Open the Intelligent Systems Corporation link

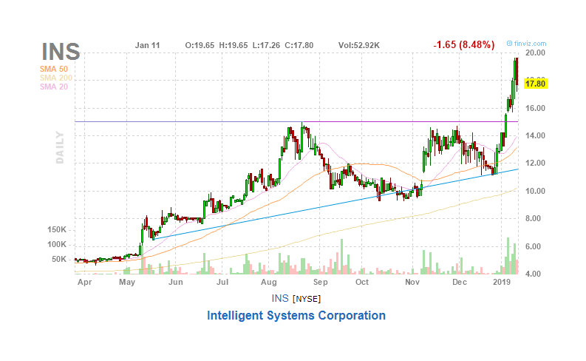point(296,315)
